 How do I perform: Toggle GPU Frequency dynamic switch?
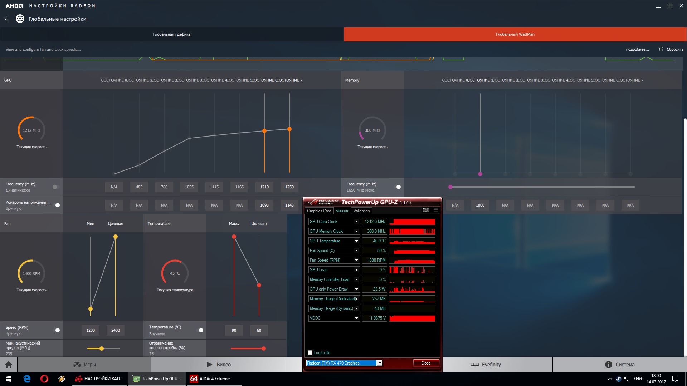56,187
